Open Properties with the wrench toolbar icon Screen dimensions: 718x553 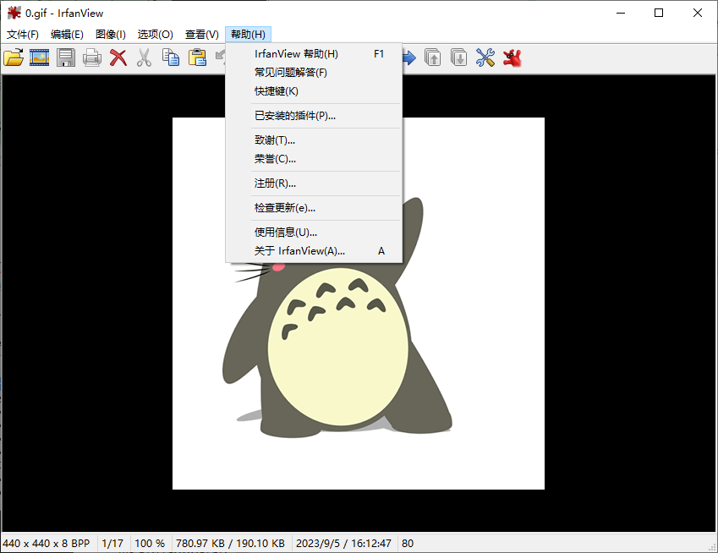(x=485, y=57)
